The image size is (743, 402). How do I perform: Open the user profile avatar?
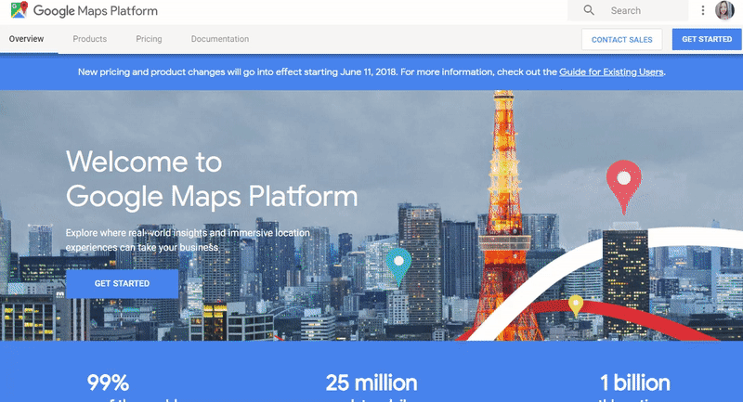click(x=725, y=11)
